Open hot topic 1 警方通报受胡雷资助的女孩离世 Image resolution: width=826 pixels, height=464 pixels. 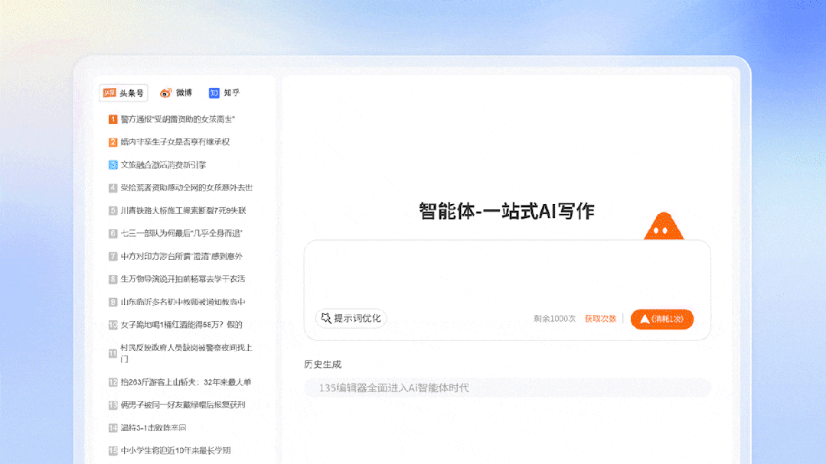coord(178,119)
